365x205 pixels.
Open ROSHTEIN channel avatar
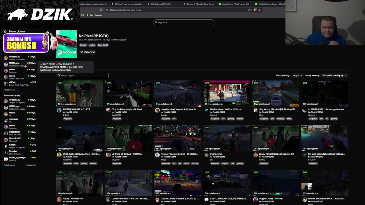[x=6, y=133]
